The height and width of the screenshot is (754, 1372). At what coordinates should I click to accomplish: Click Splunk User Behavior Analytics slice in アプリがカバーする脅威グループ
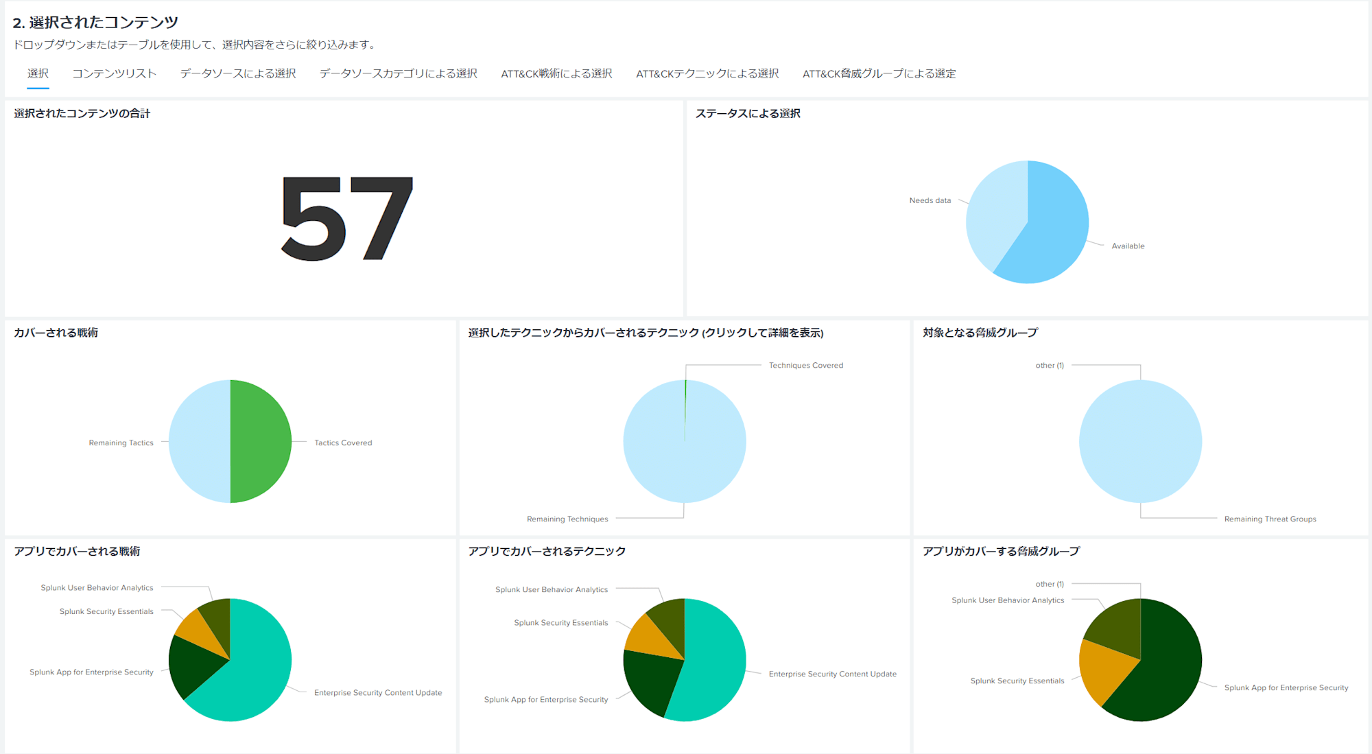tap(1118, 628)
